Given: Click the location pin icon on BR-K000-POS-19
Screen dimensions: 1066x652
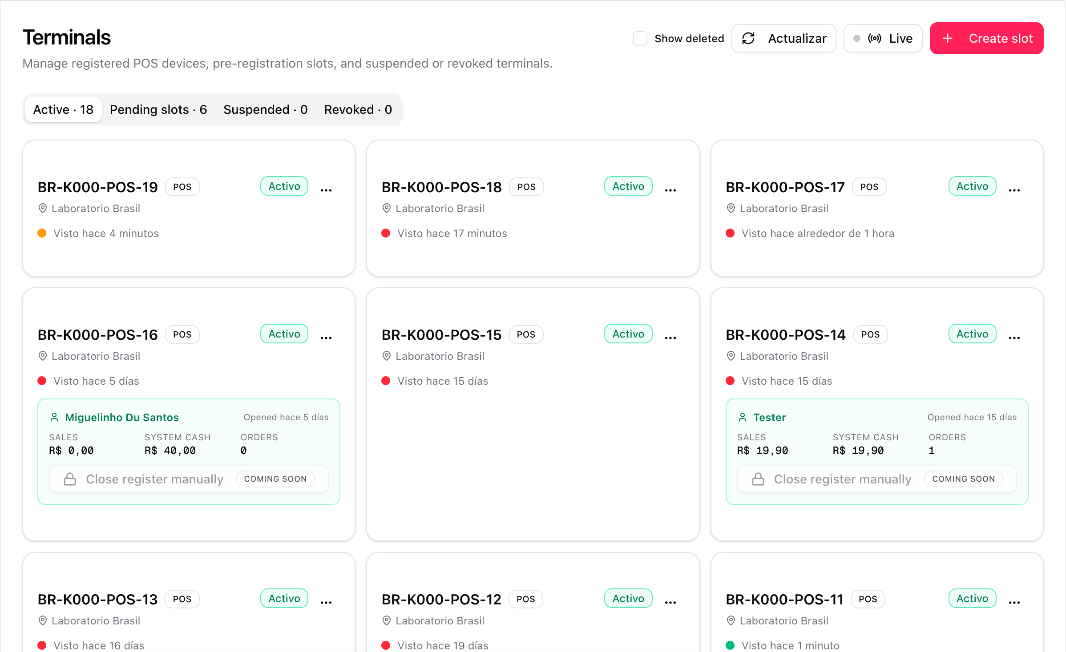Looking at the screenshot, I should tap(43, 208).
